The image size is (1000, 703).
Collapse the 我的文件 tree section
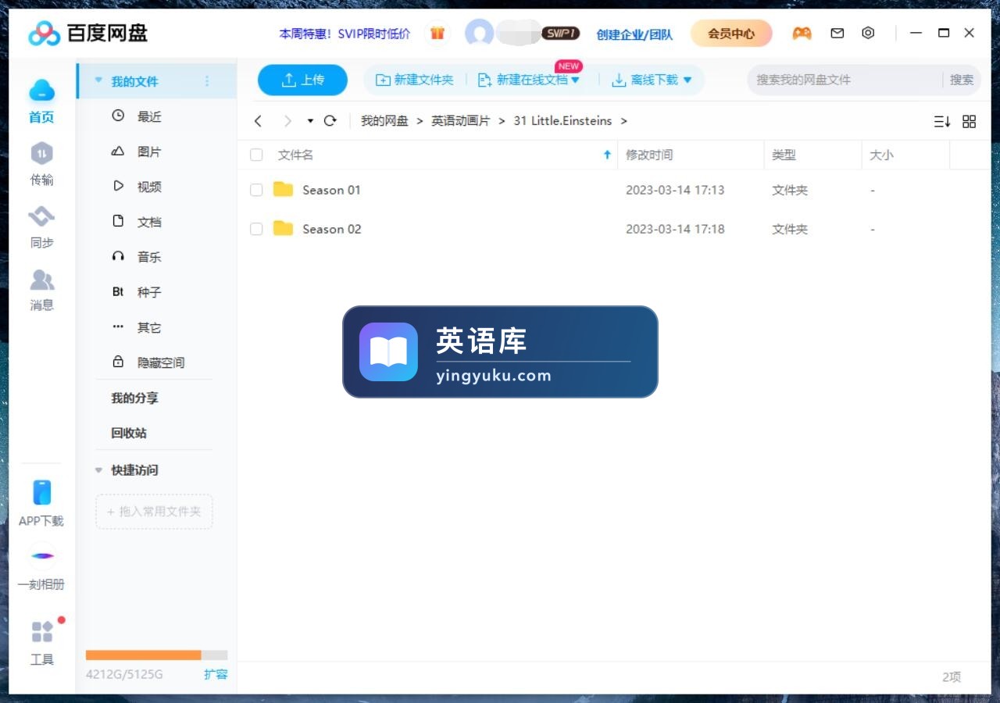[x=98, y=80]
